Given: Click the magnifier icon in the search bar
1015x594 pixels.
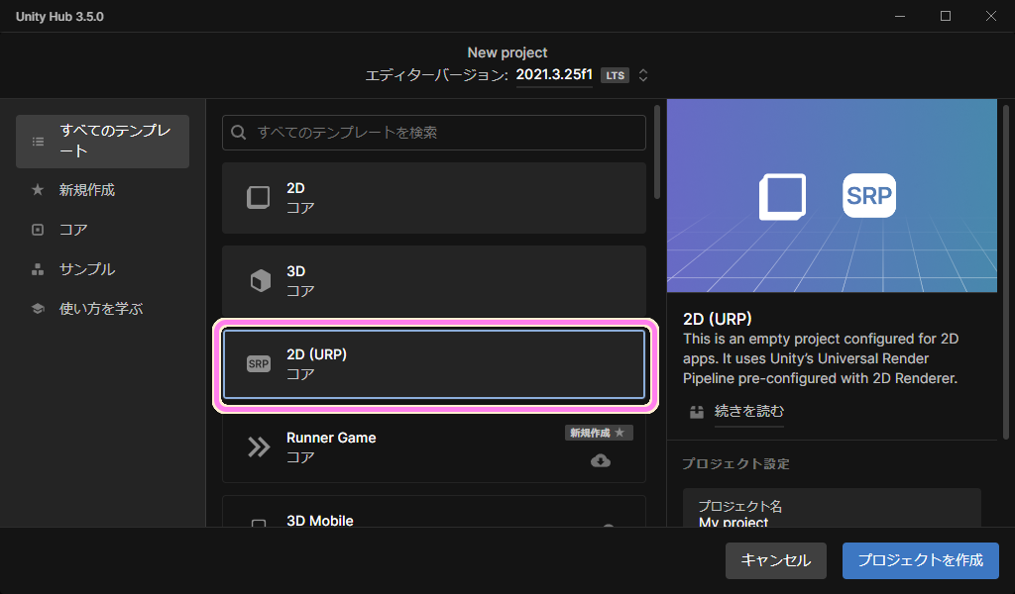Looking at the screenshot, I should coord(239,132).
